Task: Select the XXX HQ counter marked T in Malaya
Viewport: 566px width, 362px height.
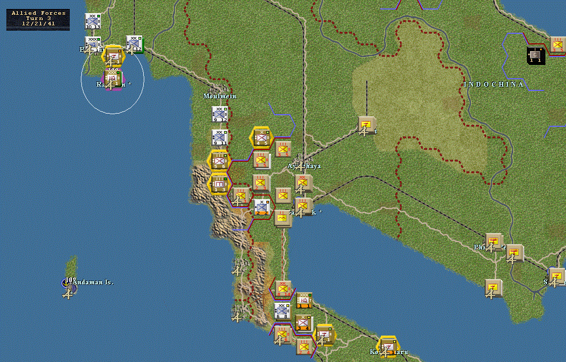Action: click(304, 300)
